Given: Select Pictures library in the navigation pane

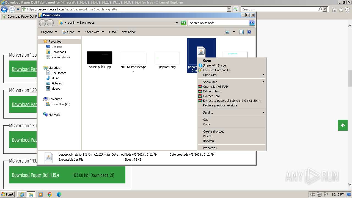Looking at the screenshot, I should point(57,83).
